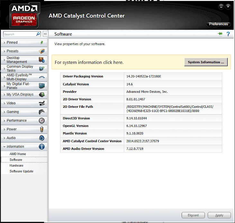Viewport: 235px width, 223px height.
Task: Click the Presets box icon
Action: [x=42, y=51]
